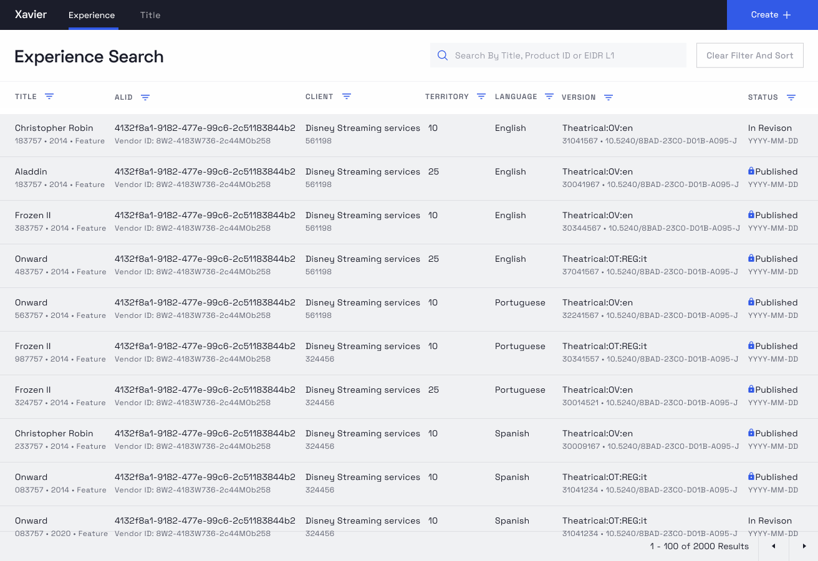Click Theatrical:OT:REG:it version on Onward 483757 row
Image resolution: width=818 pixels, height=561 pixels.
[605, 259]
